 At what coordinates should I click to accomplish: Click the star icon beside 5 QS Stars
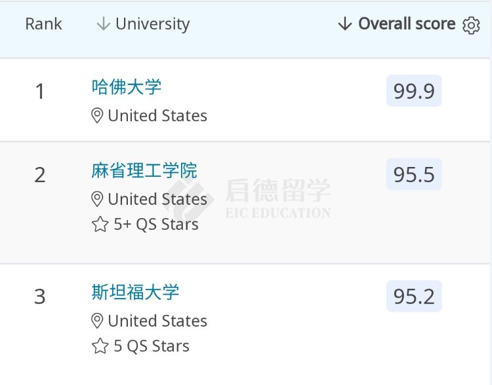tap(100, 346)
